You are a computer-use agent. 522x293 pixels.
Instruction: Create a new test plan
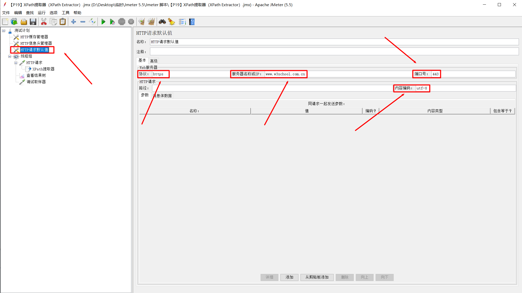[5, 22]
